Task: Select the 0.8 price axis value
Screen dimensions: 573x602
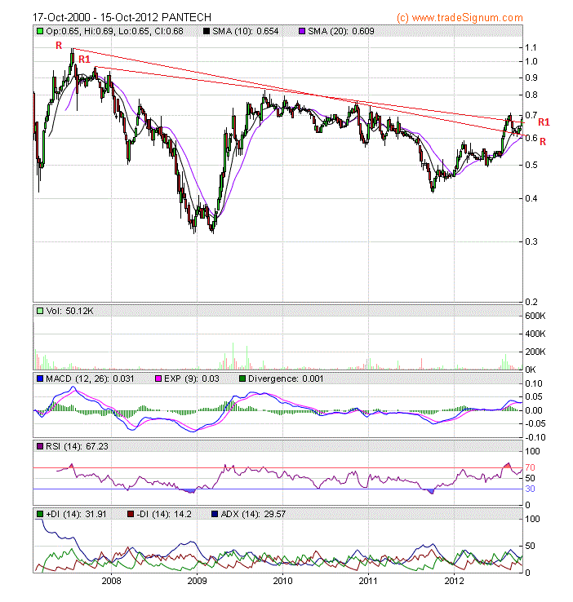Action: click(x=531, y=95)
